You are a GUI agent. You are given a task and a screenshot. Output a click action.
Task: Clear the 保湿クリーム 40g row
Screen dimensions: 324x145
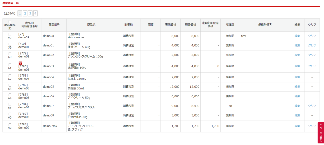pyautogui.click(x=312, y=45)
